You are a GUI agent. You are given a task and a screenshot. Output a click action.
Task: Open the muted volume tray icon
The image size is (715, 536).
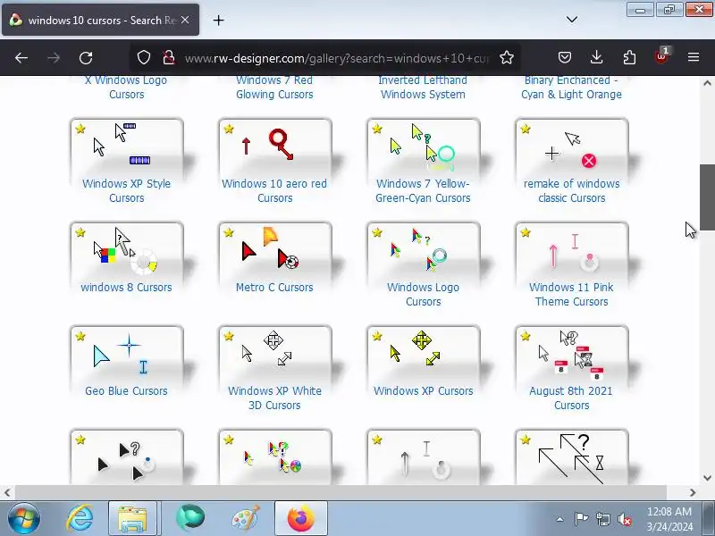click(624, 519)
